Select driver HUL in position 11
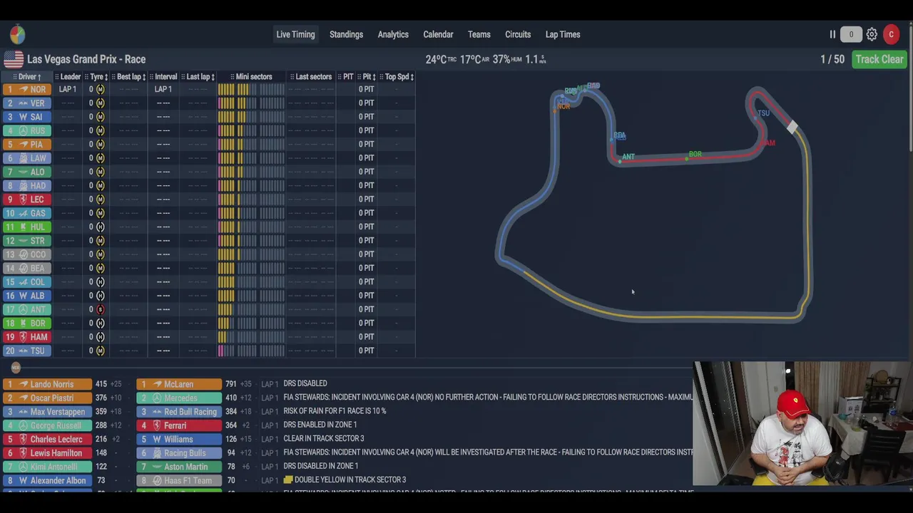This screenshot has width=913, height=513. 26,227
